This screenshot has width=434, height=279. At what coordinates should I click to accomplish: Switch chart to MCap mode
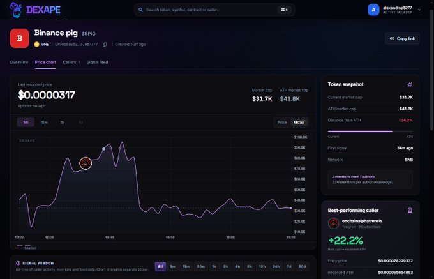click(x=299, y=123)
